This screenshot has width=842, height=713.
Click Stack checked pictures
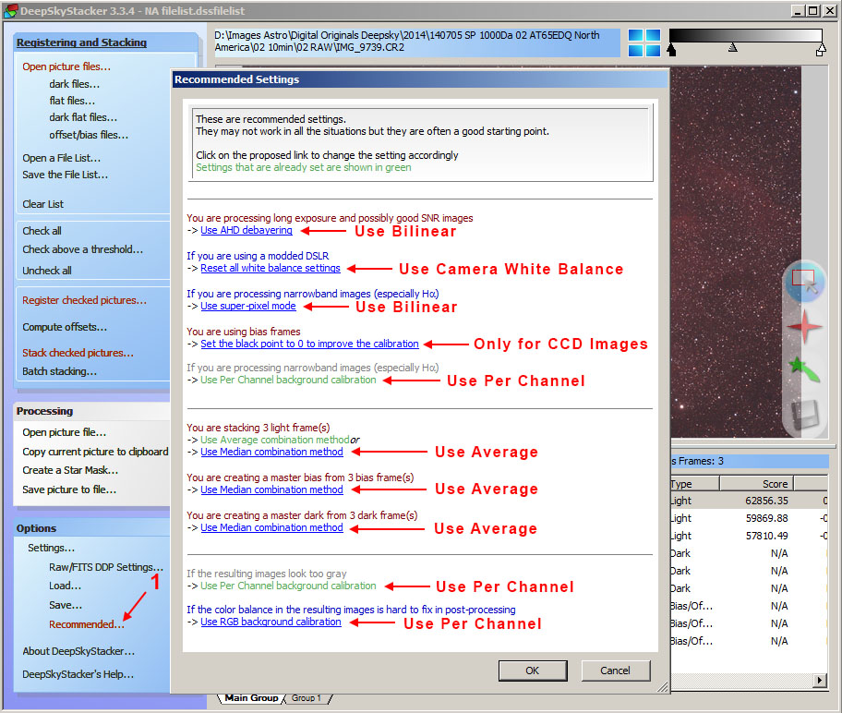78,353
